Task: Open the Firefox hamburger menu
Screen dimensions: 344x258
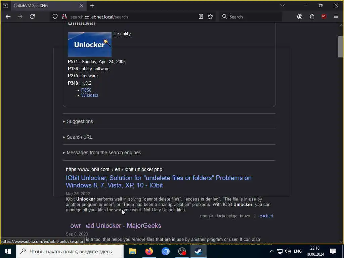Action: (336, 17)
